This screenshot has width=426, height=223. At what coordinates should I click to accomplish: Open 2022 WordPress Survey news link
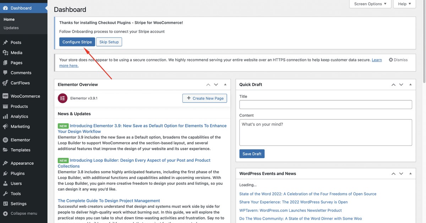point(294,202)
